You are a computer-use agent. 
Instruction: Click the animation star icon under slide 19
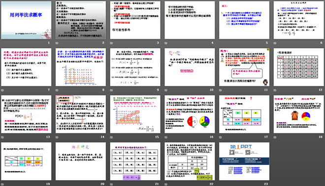tap(2, 184)
